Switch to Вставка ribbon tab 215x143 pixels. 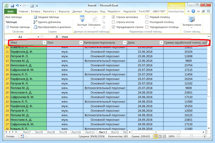[35, 11]
